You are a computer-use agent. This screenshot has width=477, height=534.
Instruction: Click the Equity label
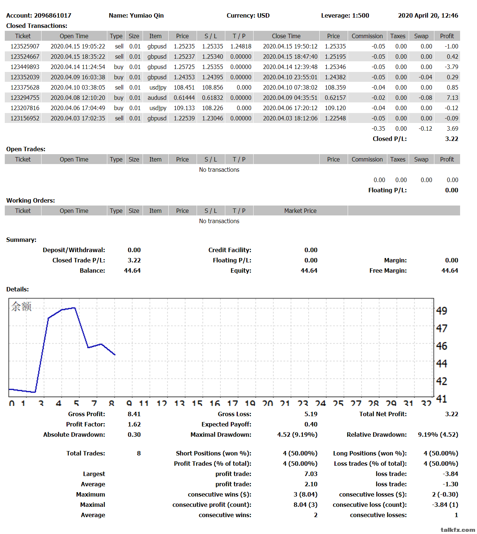click(241, 270)
